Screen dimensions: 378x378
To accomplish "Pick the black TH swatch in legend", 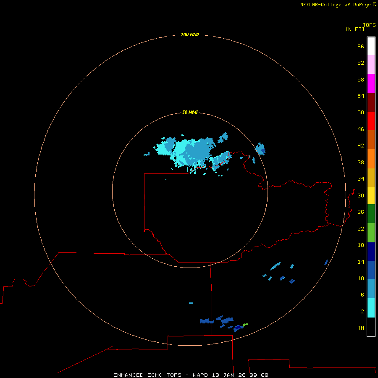I will [371, 327].
